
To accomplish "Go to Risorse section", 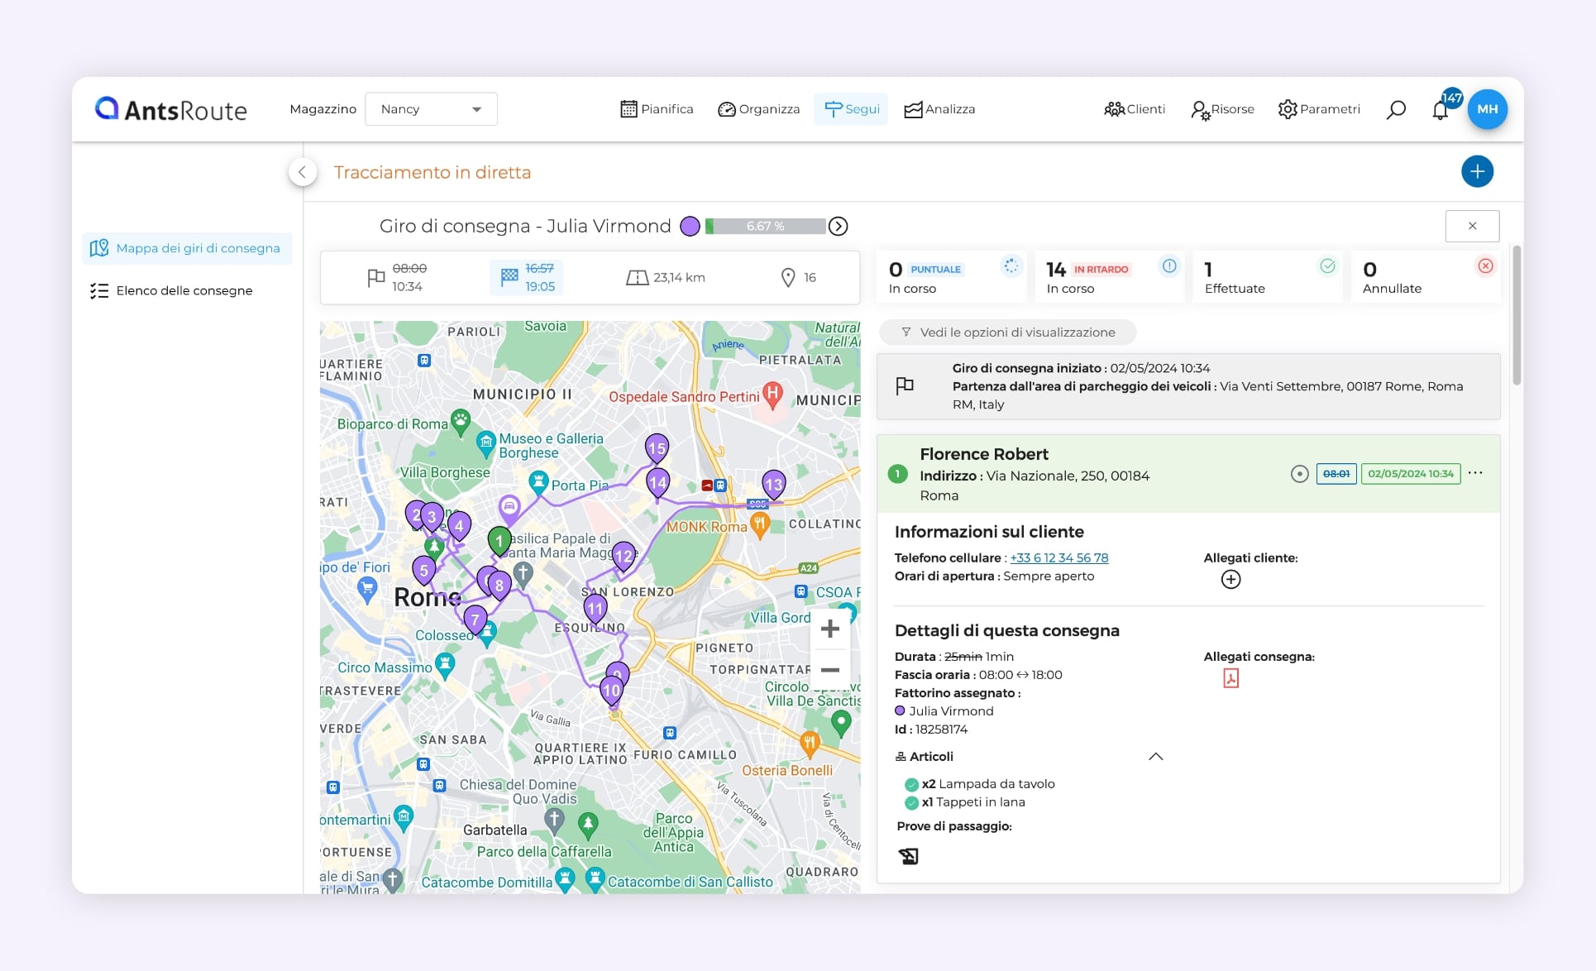I will point(1222,109).
